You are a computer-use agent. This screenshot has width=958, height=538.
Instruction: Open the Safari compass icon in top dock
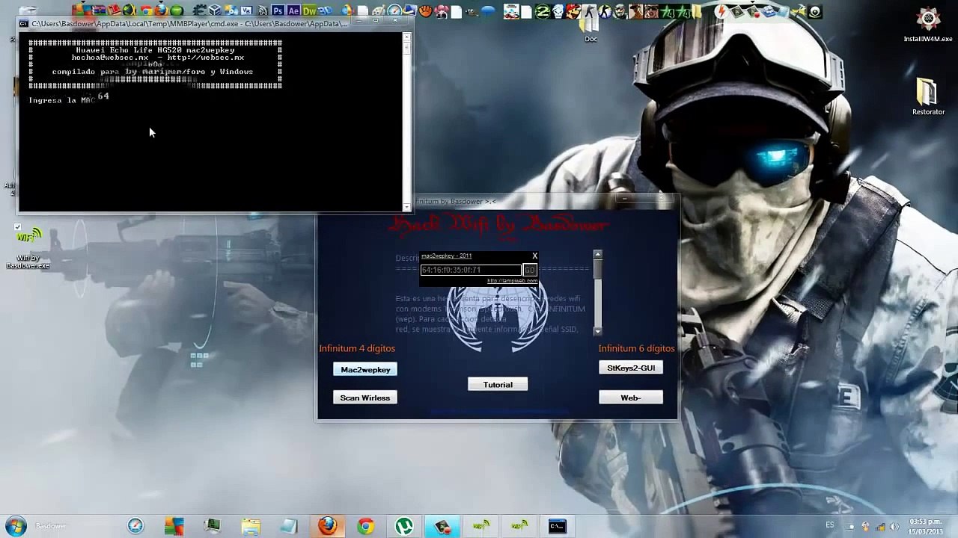click(394, 11)
